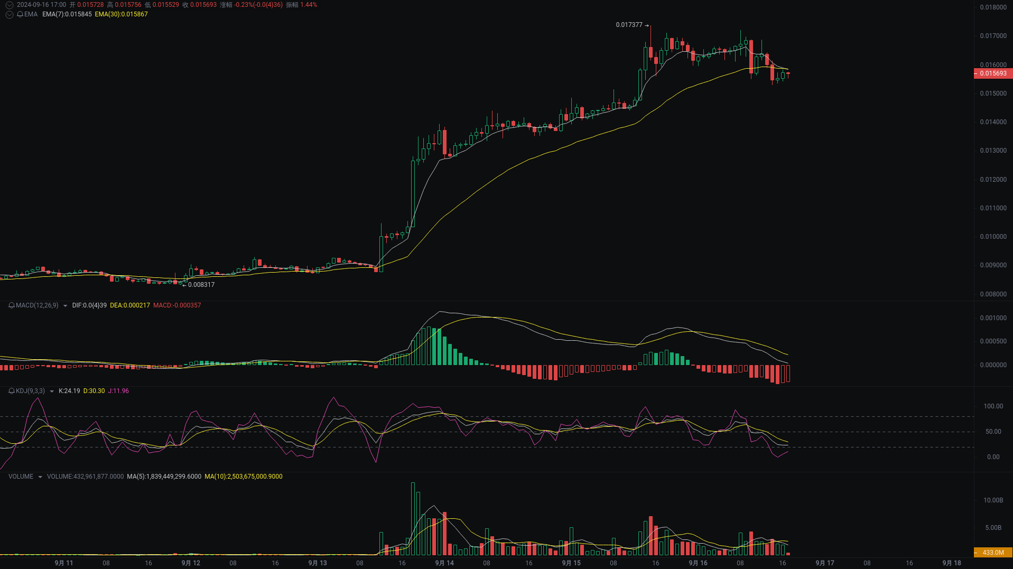
Task: Click the yellow 433.0M volume readout
Action: coord(994,553)
